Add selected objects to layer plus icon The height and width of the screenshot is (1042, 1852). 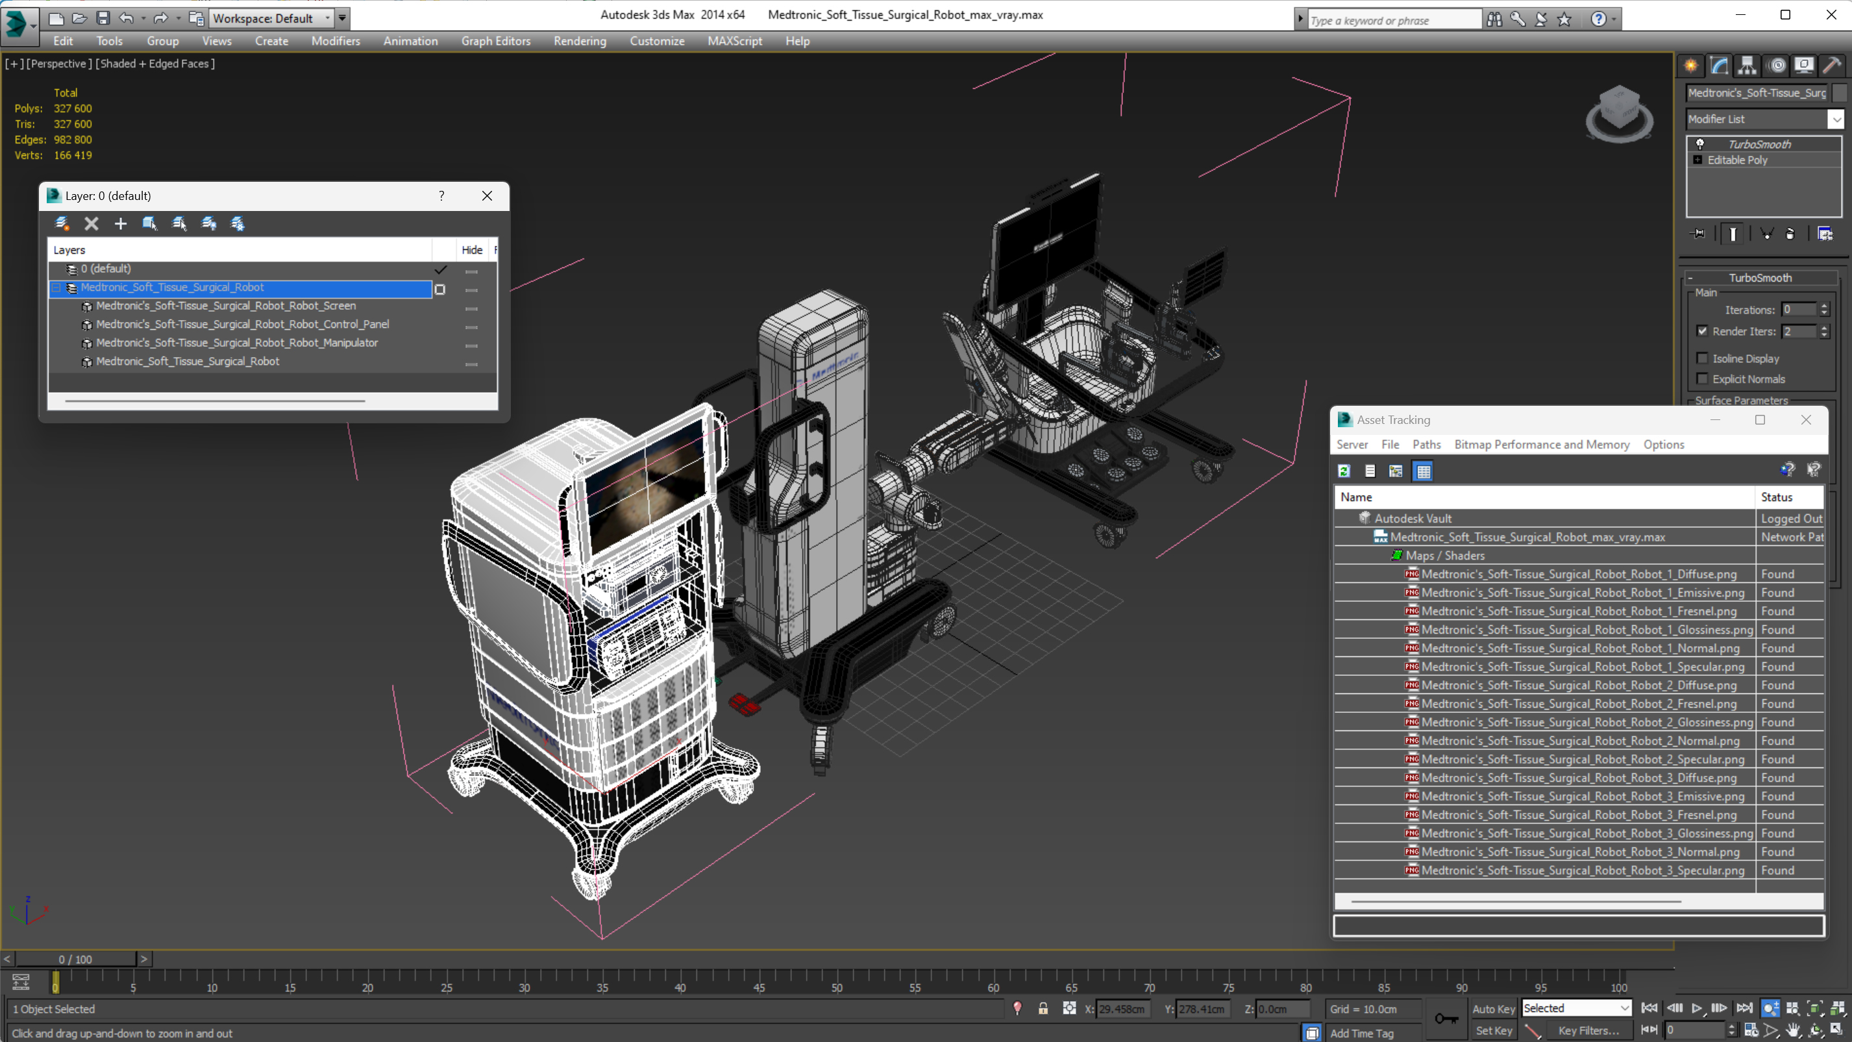click(x=120, y=223)
